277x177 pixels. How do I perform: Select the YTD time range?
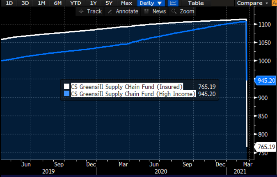[x=76, y=3]
